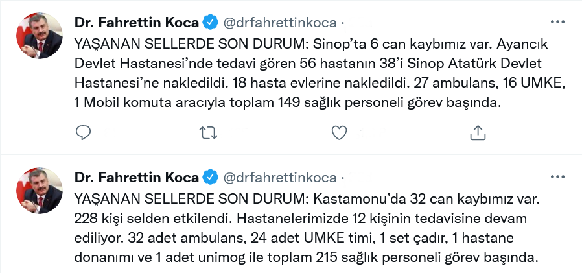Screen dimensions: 582x273
Task: Open profile photo on the Sinop tweet
Action: coord(40,35)
